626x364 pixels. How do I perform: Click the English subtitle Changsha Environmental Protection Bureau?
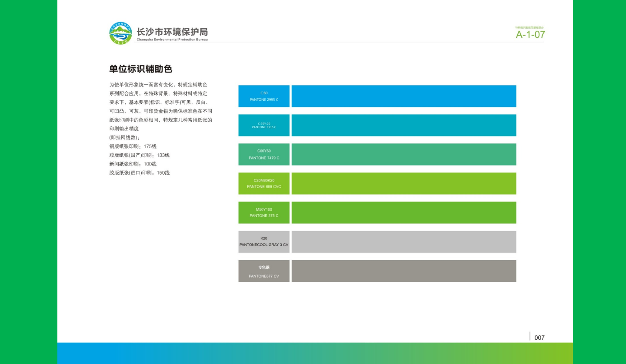coord(172,38)
